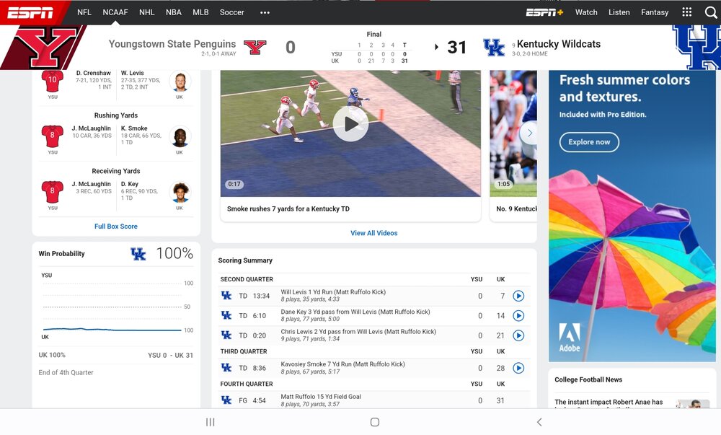Viewport: 721px width, 435px height.
Task: Open the search magnifier icon
Action: pos(711,12)
